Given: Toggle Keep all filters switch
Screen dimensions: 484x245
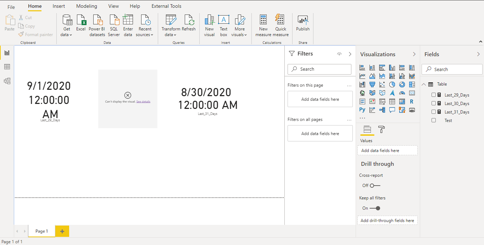Looking at the screenshot, I should [375, 208].
